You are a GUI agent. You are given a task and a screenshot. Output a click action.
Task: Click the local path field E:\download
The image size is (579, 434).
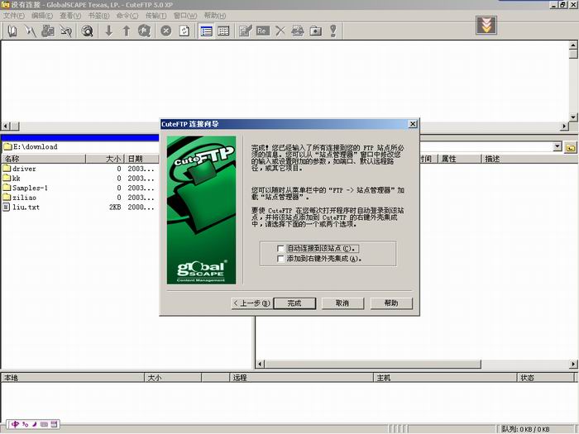79,147
